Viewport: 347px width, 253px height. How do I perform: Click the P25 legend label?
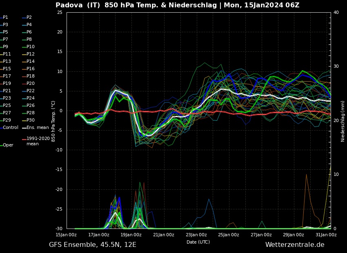tap(7, 106)
